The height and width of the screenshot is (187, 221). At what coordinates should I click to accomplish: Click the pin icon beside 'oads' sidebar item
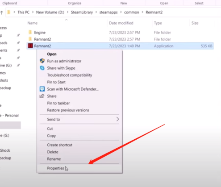pos(18,43)
